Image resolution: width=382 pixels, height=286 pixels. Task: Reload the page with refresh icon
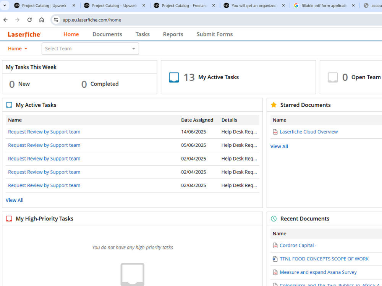(29, 20)
